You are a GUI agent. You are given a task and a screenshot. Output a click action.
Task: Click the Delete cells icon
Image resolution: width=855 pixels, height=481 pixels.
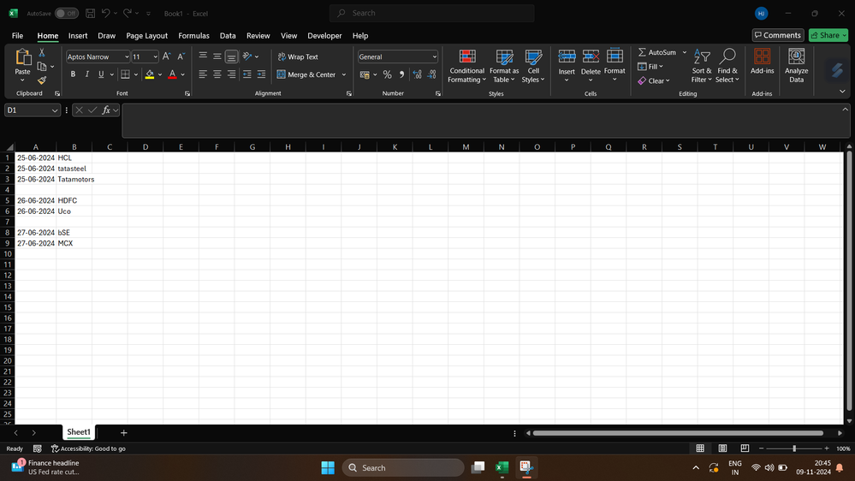point(591,56)
